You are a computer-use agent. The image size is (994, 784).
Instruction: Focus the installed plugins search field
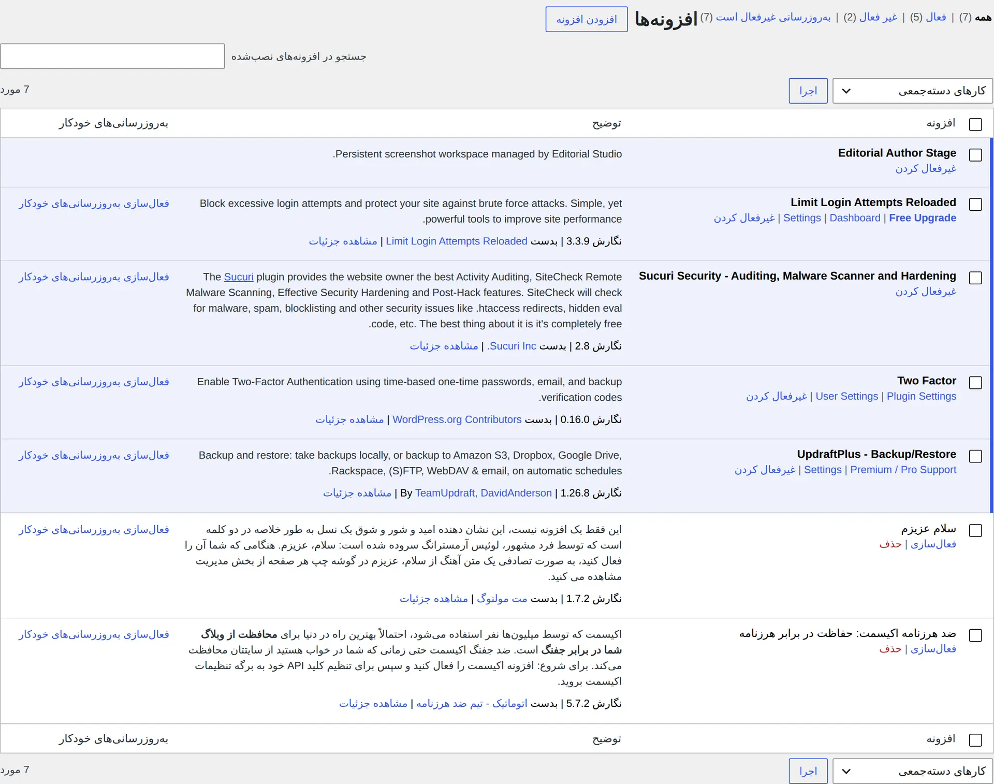[112, 56]
